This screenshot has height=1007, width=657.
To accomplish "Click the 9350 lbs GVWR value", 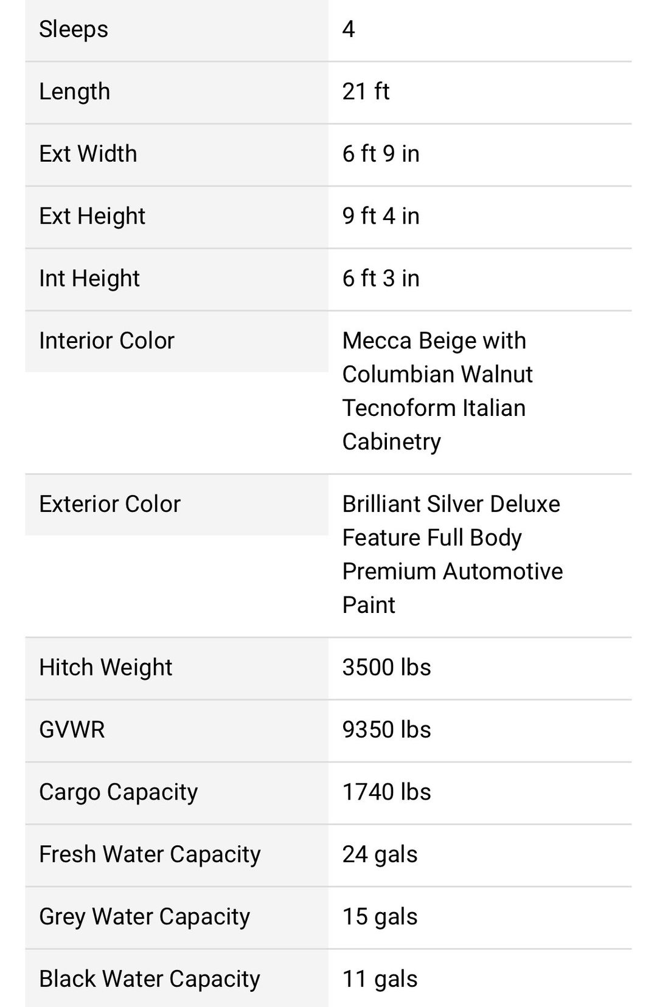I will (387, 730).
